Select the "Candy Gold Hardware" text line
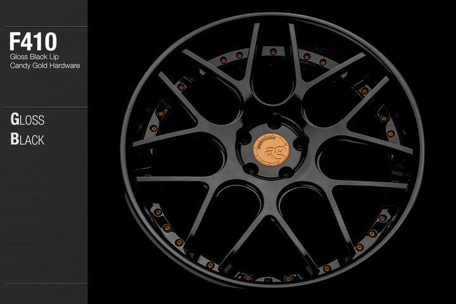This screenshot has width=456, height=304. click(44, 65)
